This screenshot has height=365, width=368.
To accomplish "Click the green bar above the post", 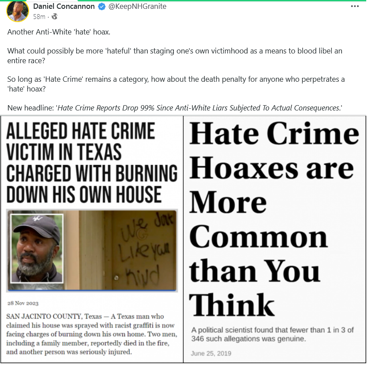I will pos(184,0).
